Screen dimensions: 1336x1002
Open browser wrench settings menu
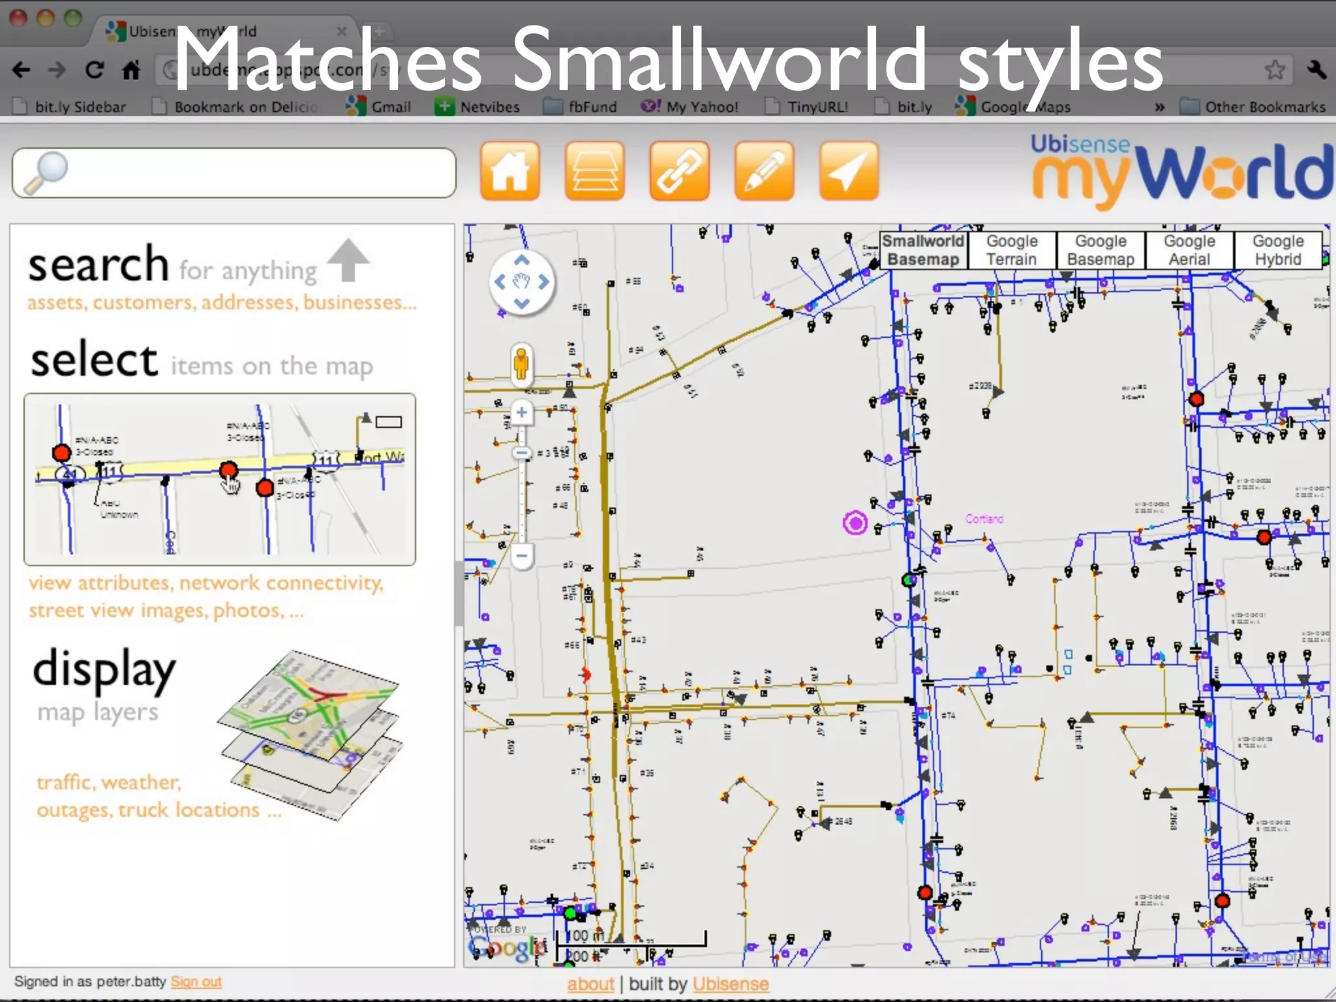[x=1316, y=69]
